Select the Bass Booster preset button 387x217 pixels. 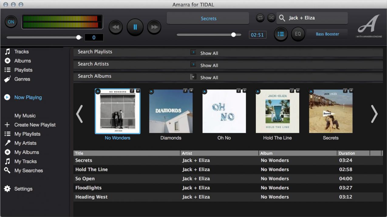(327, 34)
